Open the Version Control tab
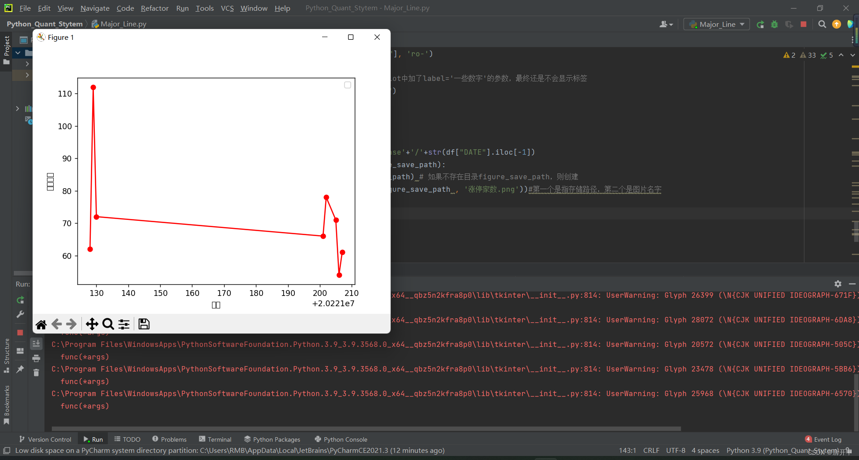Screen dimensions: 859x460 tap(45, 439)
